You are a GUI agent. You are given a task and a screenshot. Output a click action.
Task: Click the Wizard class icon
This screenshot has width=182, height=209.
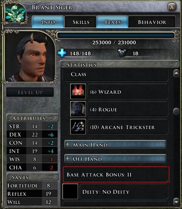pos(78,91)
